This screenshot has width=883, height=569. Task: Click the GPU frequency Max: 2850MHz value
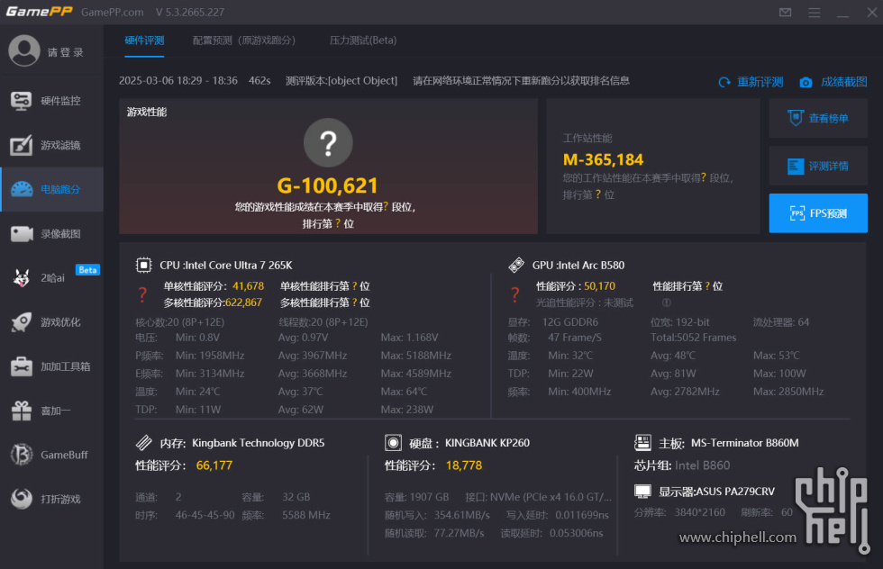pyautogui.click(x=788, y=392)
